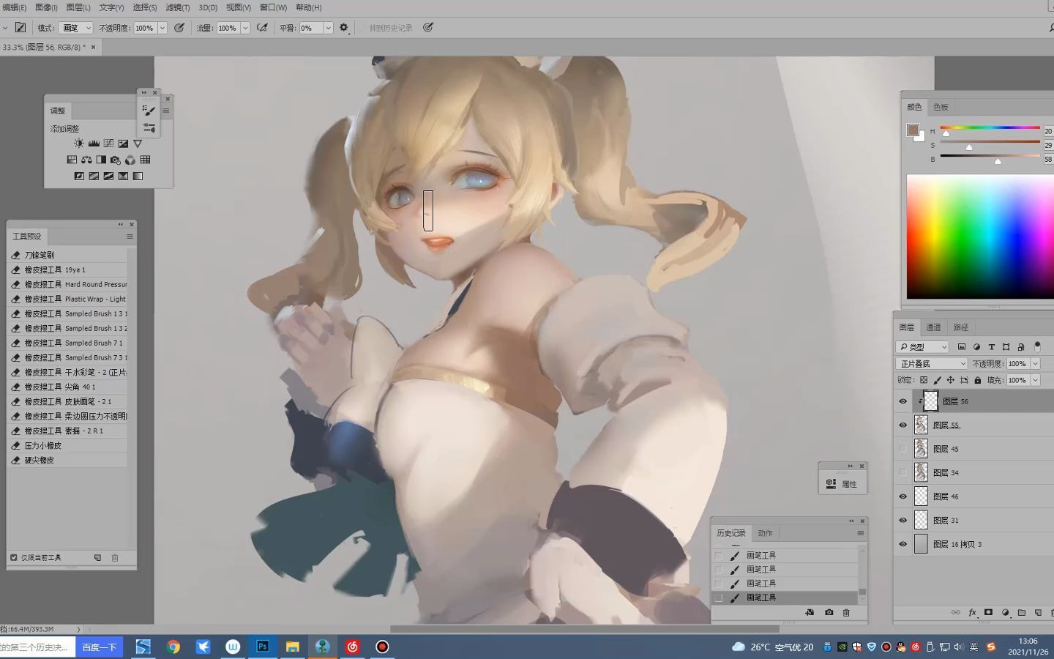1054x659 pixels.
Task: Enable airbrush build-up in options bar
Action: 262,28
